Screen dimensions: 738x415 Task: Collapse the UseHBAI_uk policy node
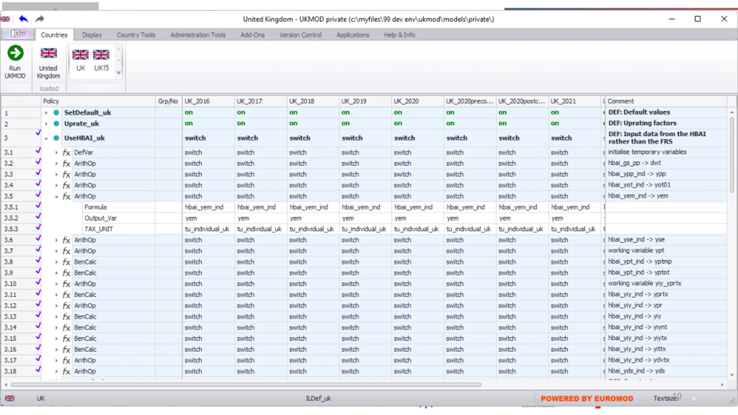coord(46,139)
